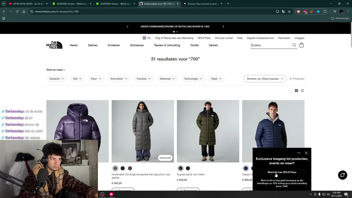Open the Outlet menu item

pos(194,45)
